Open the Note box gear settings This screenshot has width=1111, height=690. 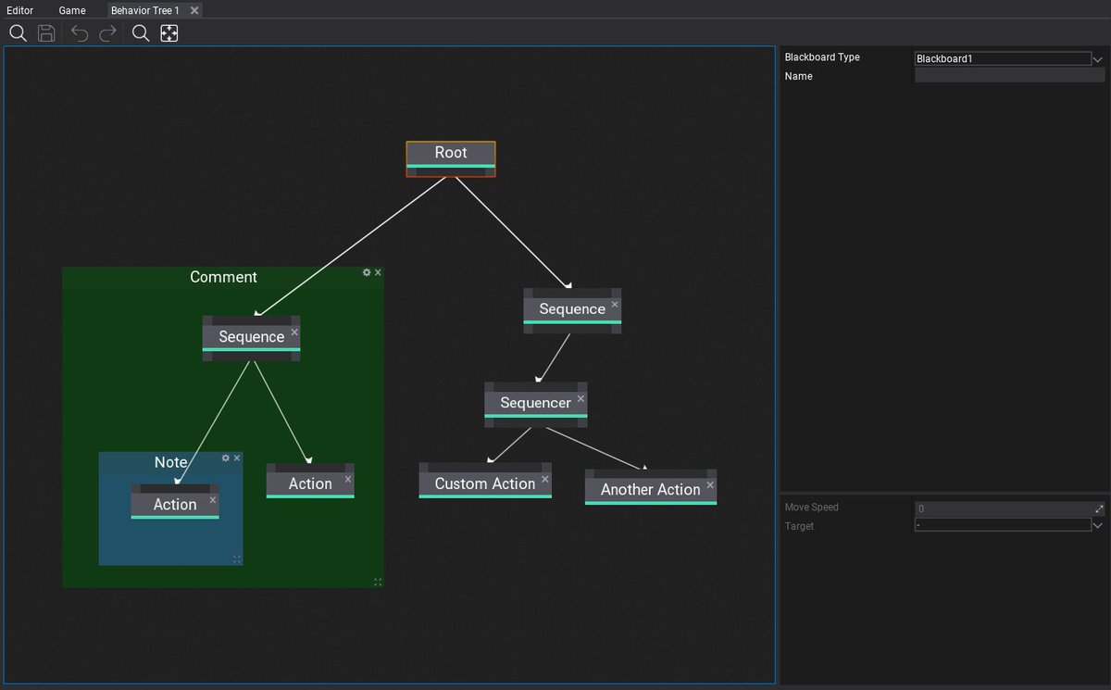pos(225,458)
